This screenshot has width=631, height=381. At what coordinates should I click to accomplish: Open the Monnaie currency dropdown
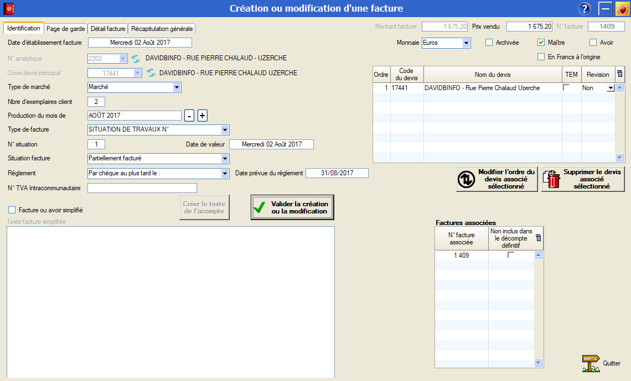tap(466, 43)
